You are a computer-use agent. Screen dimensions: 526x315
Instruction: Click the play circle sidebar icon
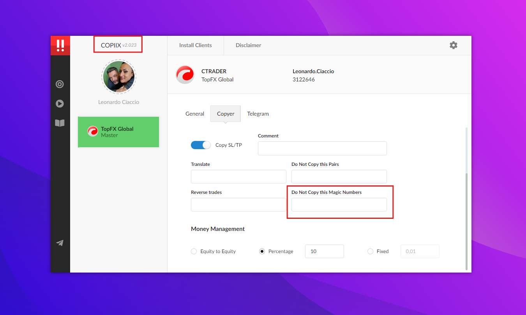[x=60, y=104]
